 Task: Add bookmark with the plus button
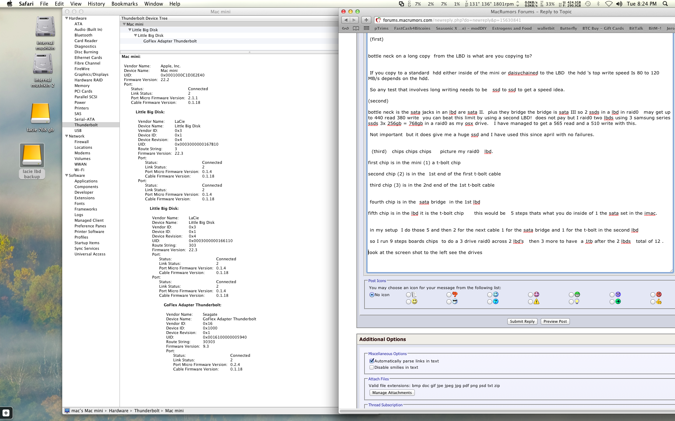[366, 20]
